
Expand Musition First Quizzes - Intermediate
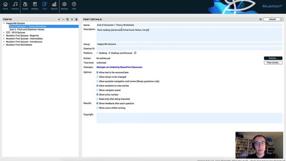tap(4, 39)
